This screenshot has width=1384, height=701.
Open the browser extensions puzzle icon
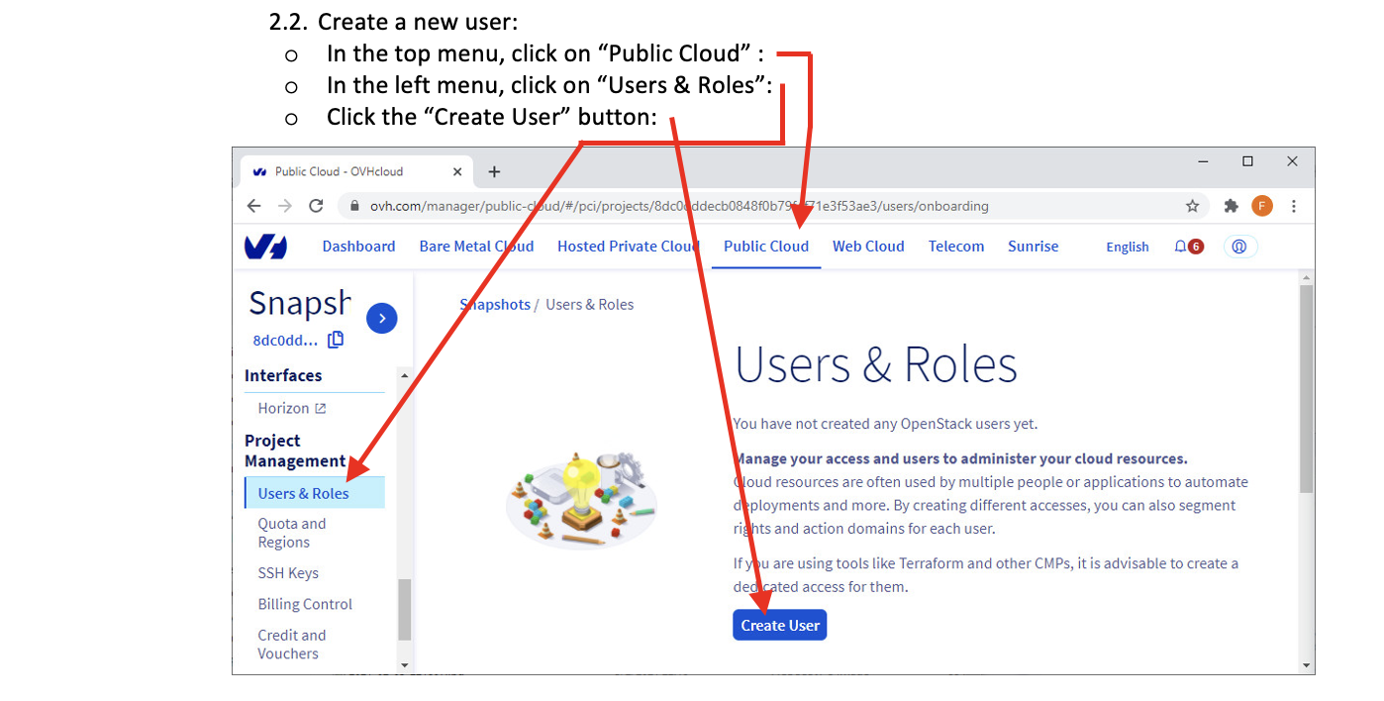1231,206
